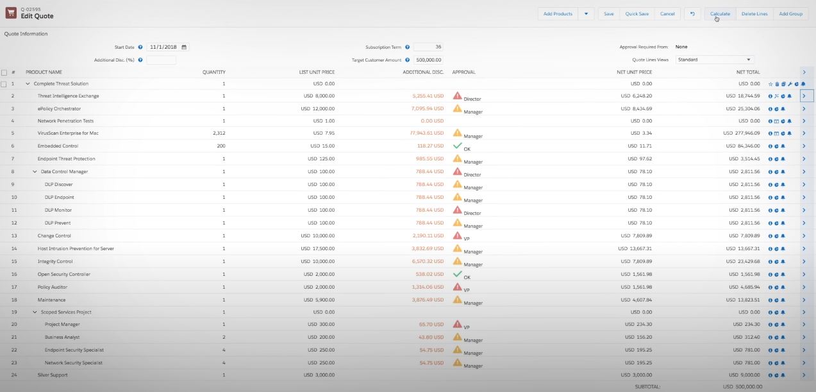Open info icon on Silver Support row
816x392 pixels.
point(770,375)
